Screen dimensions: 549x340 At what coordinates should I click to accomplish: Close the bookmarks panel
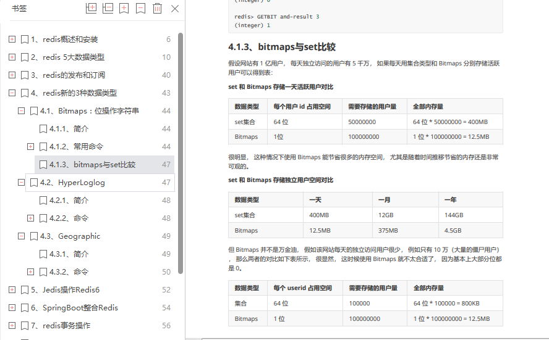175,9
